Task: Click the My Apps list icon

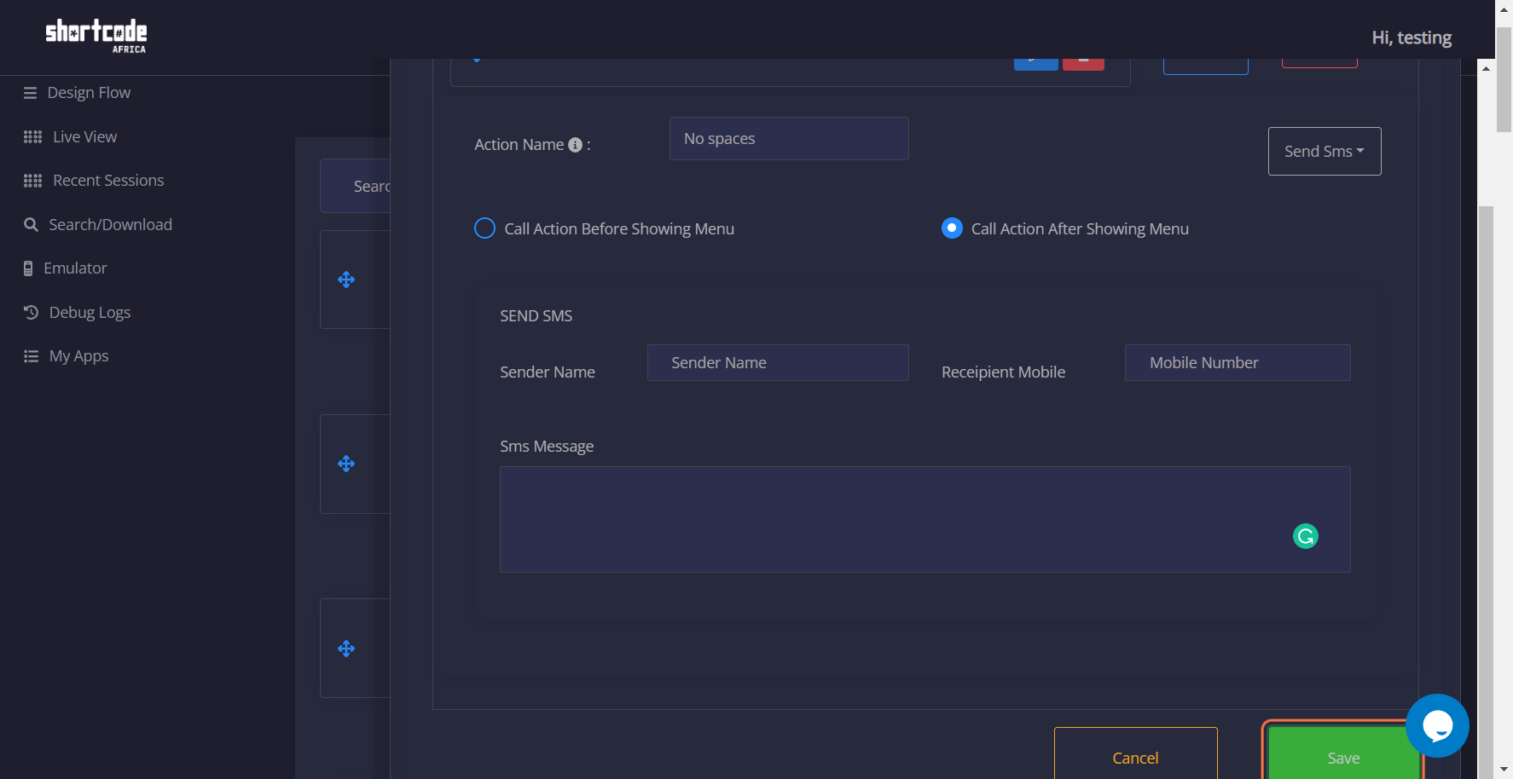Action: [x=31, y=356]
